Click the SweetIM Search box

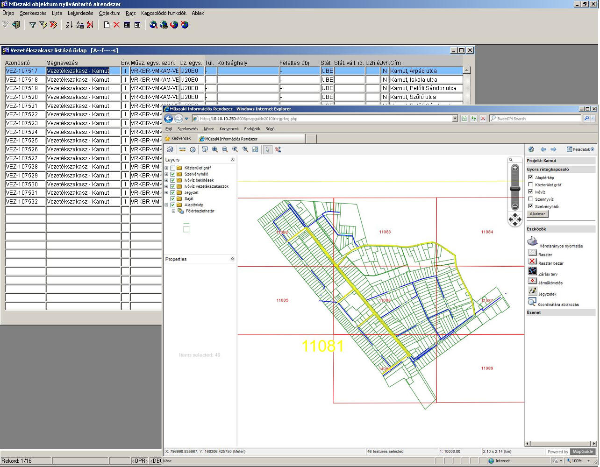535,119
